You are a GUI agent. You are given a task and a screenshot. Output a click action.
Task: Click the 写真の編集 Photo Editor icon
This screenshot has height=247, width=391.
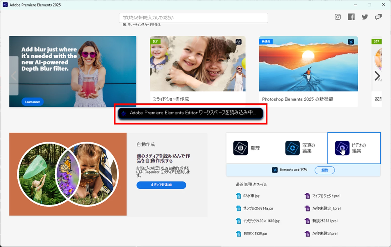tap(292, 148)
